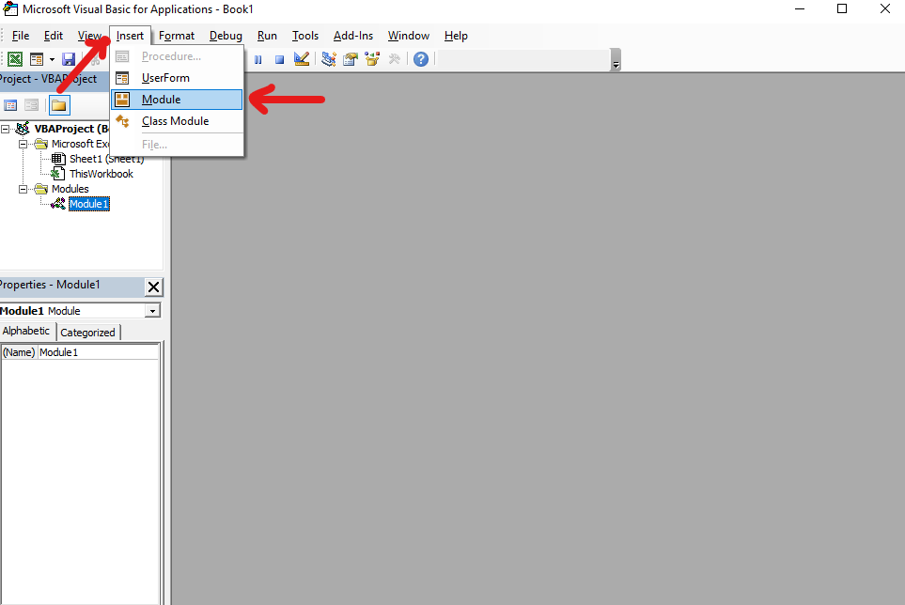Open the Module1 object dropdown in Properties
This screenshot has width=905, height=605.
click(x=153, y=311)
